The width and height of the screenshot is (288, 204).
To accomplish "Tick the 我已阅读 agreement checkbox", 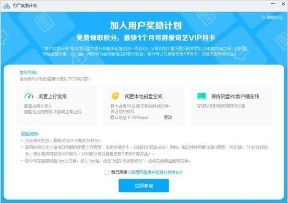I will [x=107, y=172].
